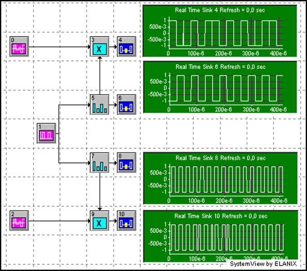Open Real Time Sink 10 plot
The image size is (307, 271).
pyautogui.click(x=220, y=236)
